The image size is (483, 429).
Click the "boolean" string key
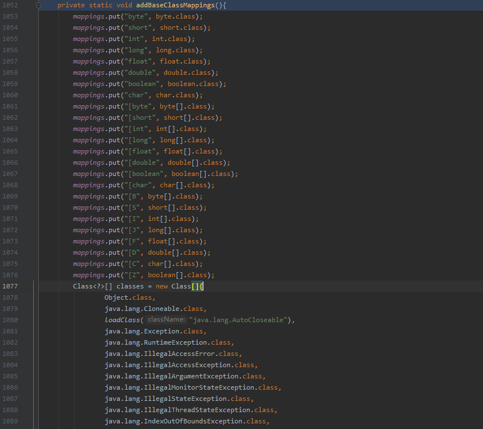tap(142, 84)
